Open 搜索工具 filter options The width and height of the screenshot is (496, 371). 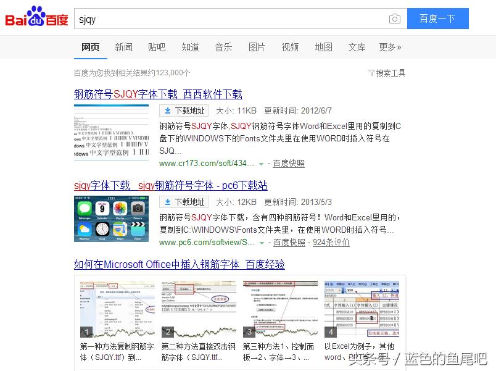coord(387,73)
